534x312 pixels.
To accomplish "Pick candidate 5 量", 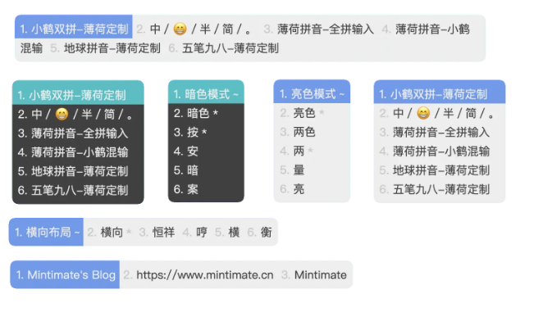I will click(x=312, y=170).
